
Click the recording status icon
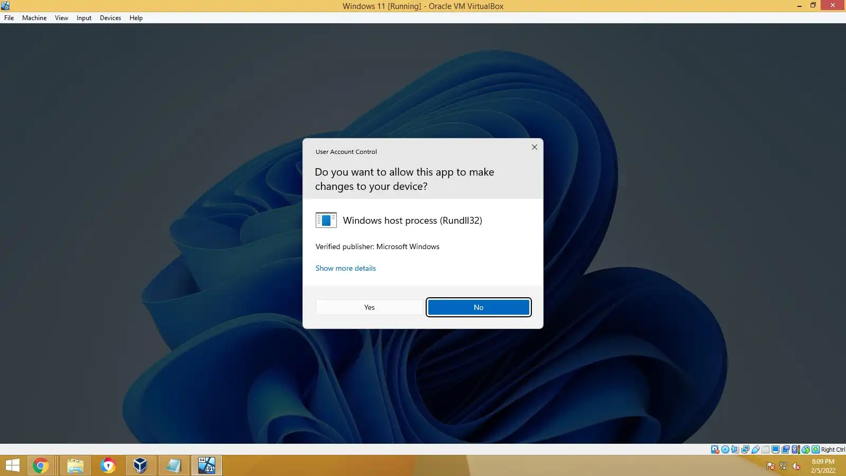[x=785, y=450]
